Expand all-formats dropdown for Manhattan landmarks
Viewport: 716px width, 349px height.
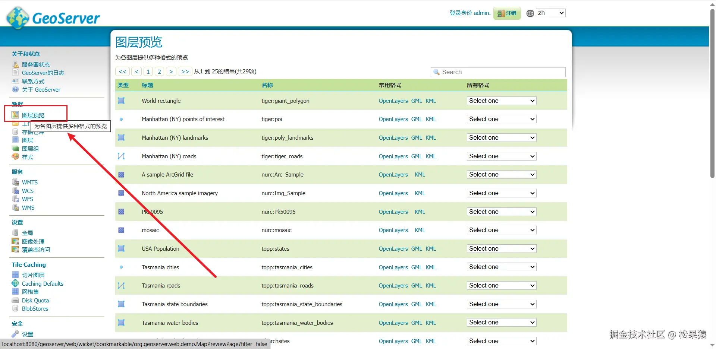(x=502, y=137)
